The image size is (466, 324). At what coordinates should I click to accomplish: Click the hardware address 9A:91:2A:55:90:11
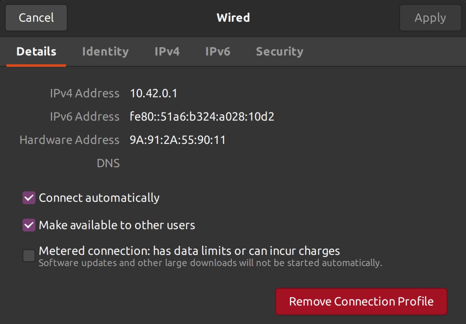[x=177, y=140]
